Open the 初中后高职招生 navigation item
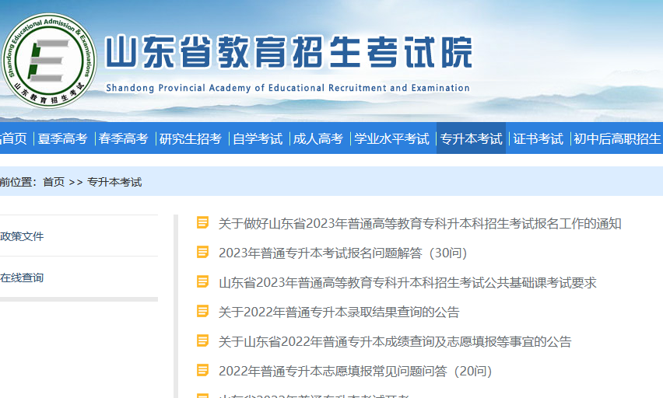Image resolution: width=663 pixels, height=398 pixels. [617, 138]
